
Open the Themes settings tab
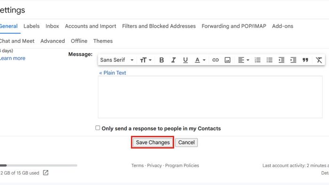(x=103, y=41)
